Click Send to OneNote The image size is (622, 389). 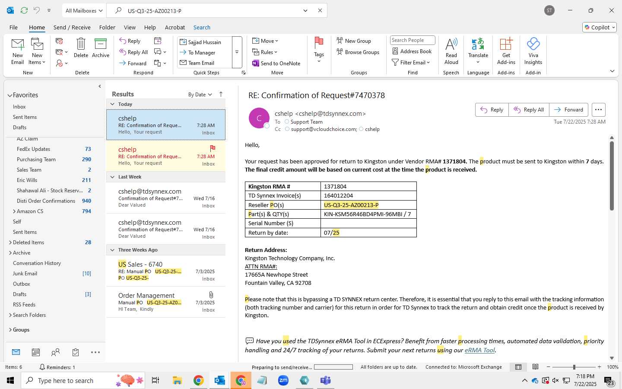coord(276,63)
